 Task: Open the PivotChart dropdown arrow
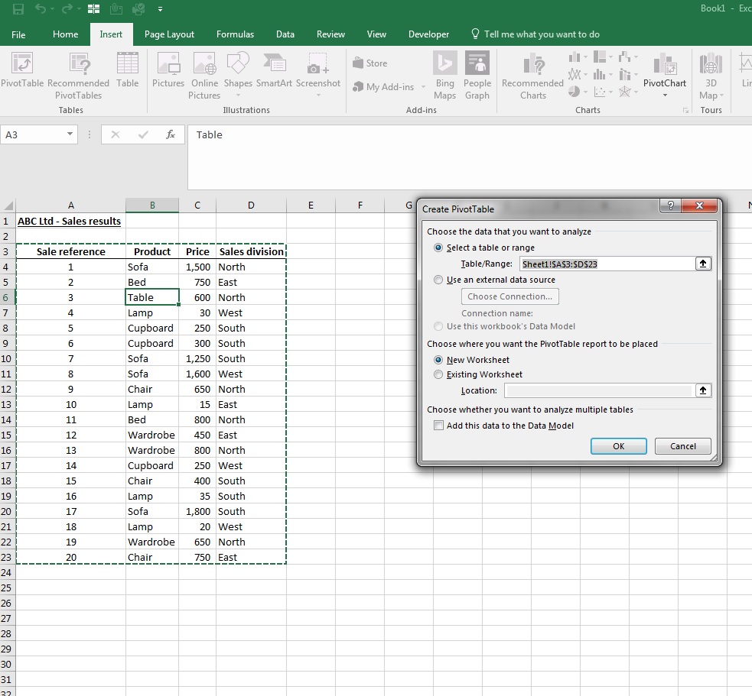coord(666,95)
